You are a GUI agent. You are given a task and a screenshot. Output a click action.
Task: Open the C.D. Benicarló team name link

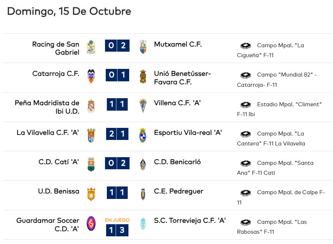[177, 162]
